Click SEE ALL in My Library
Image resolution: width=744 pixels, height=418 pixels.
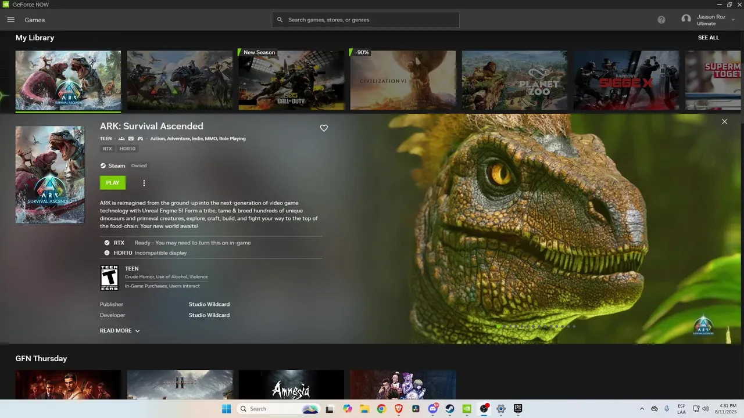click(709, 38)
